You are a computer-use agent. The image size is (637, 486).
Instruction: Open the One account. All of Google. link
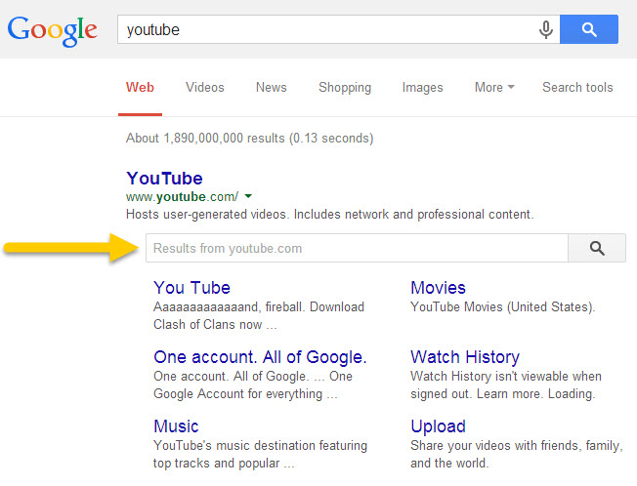coord(260,357)
